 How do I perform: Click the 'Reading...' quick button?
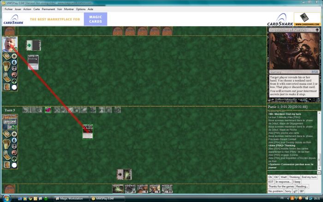point(302,187)
